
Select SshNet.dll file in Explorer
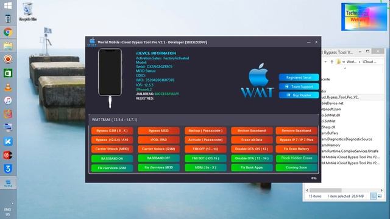tap(330, 115)
